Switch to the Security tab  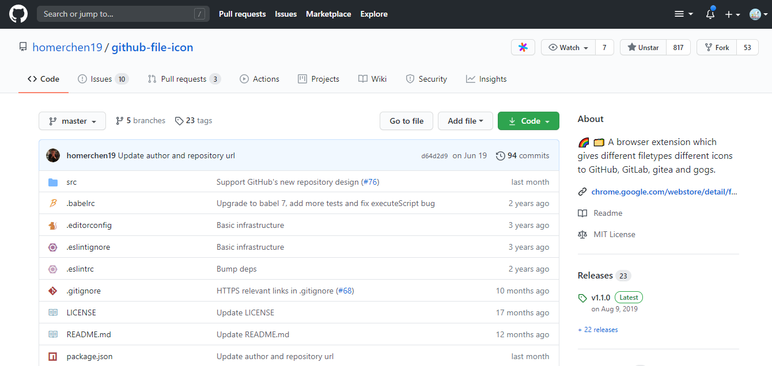point(426,79)
